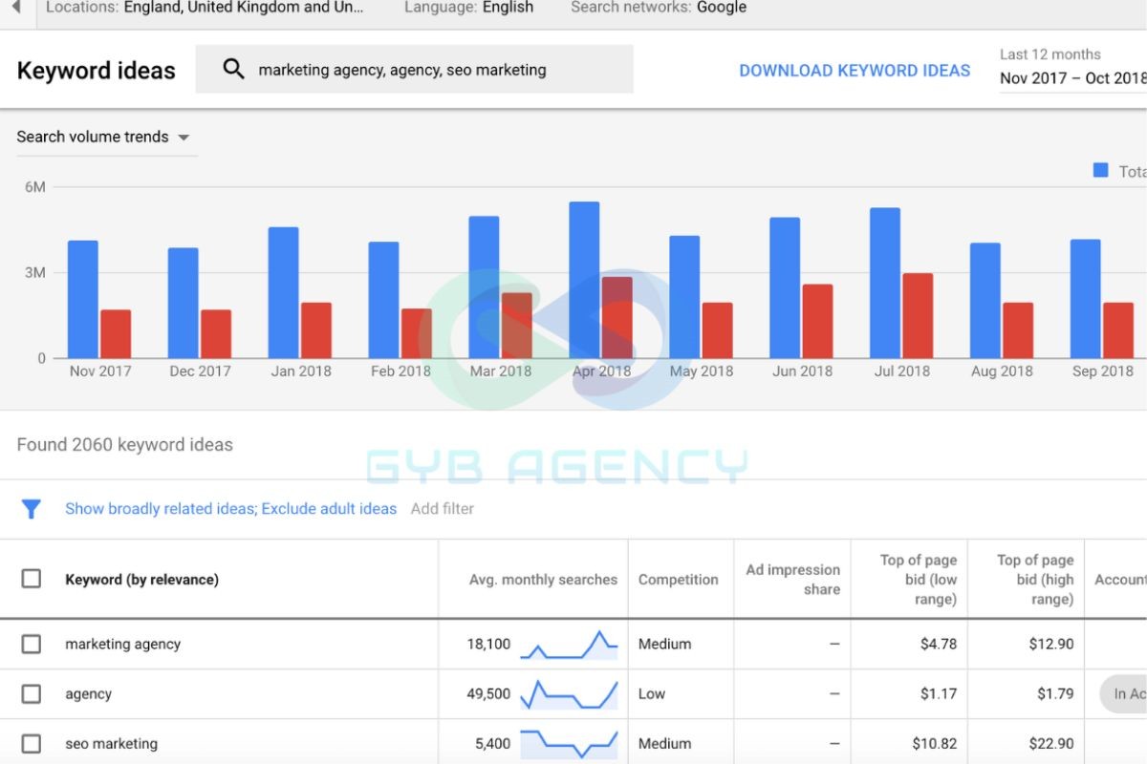Click the 5,400 monthly searches value
This screenshot has height=764, width=1147.
pyautogui.click(x=493, y=743)
